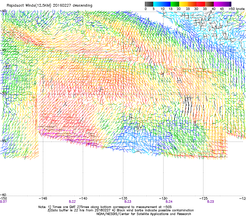The width and height of the screenshot is (246, 216).
Task: Click the '-130' longitude axis label
Action: 163,198
